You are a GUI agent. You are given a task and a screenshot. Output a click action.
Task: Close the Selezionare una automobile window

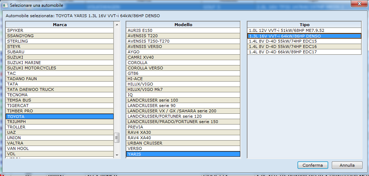[x=359, y=4]
